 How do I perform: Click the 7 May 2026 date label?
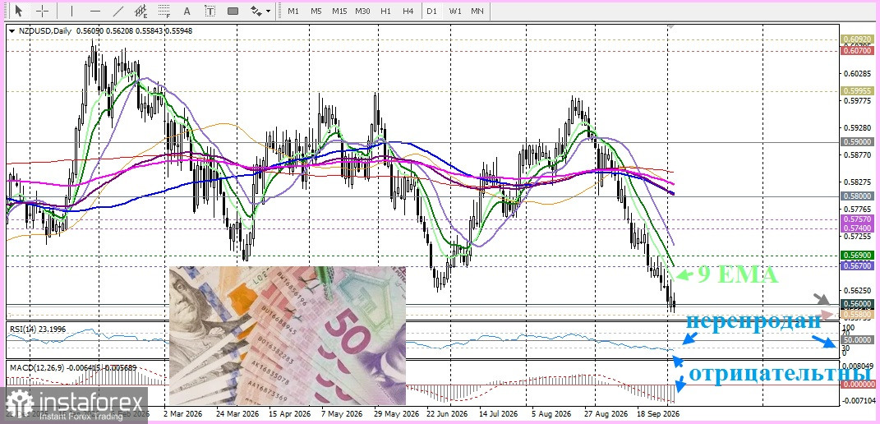pyautogui.click(x=341, y=412)
